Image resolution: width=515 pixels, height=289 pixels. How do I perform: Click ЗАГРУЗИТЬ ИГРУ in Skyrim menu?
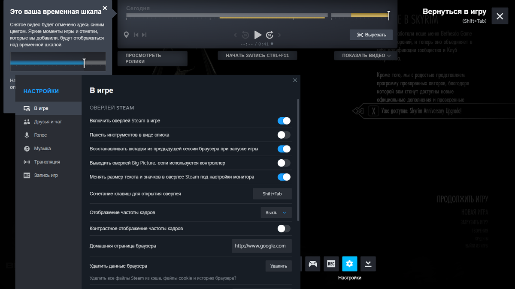pyautogui.click(x=475, y=222)
